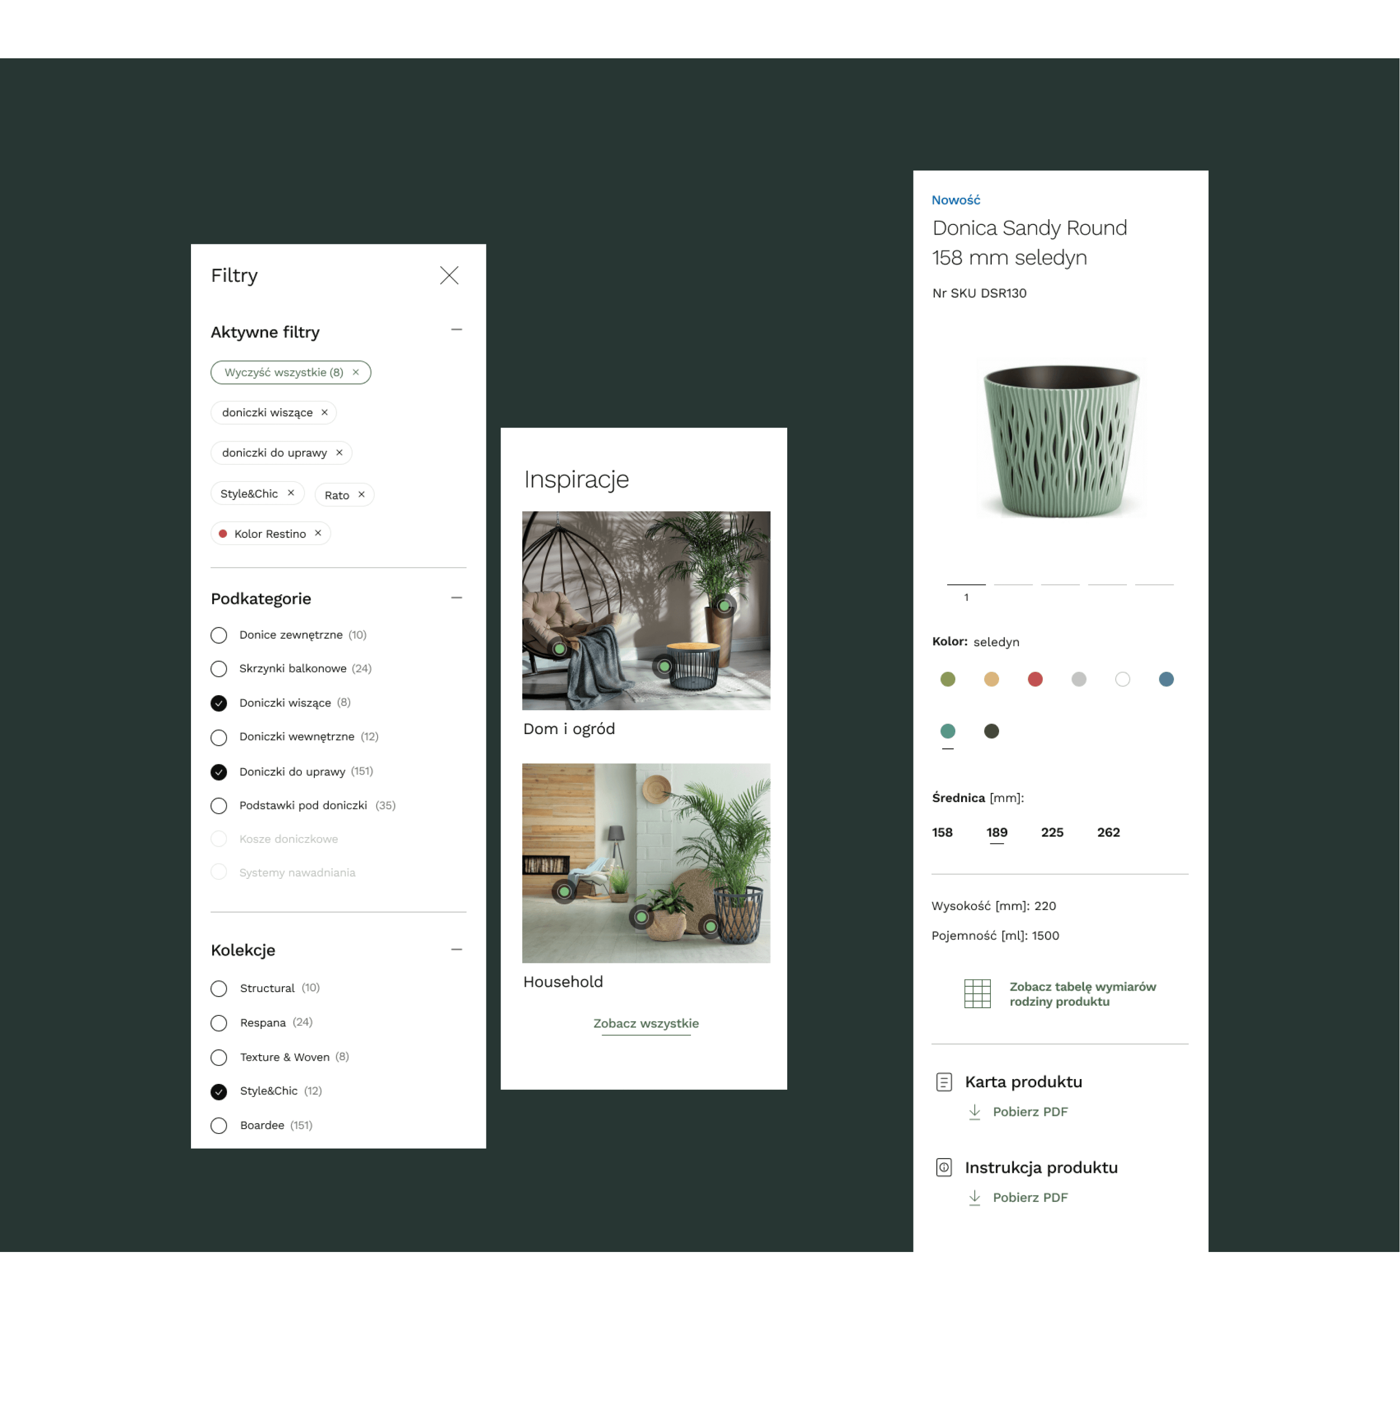
Task: Collapse the Aktywne filtry section
Action: (456, 330)
